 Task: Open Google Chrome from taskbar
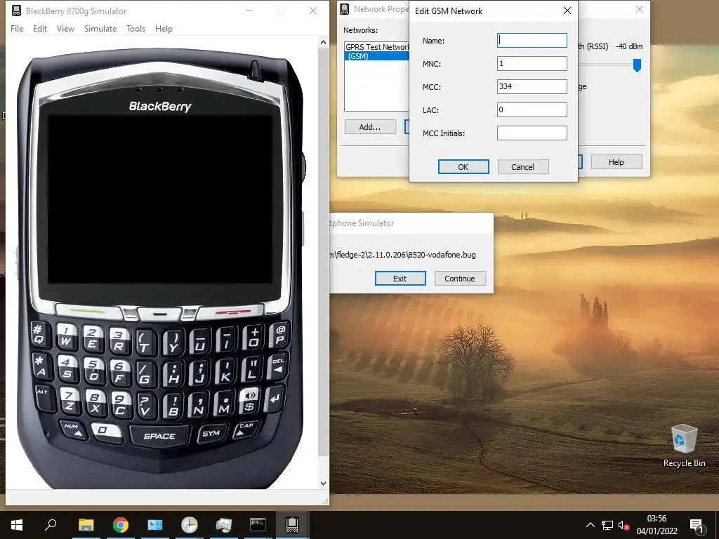click(120, 525)
